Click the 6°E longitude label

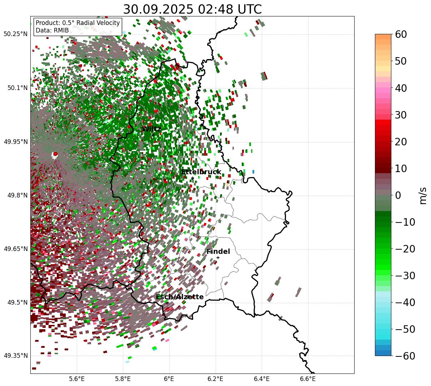pyautogui.click(x=169, y=379)
